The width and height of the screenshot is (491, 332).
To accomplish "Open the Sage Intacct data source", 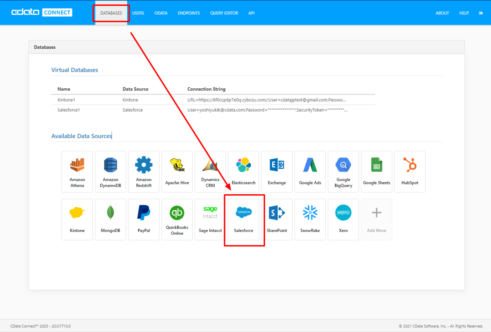I will 210,220.
